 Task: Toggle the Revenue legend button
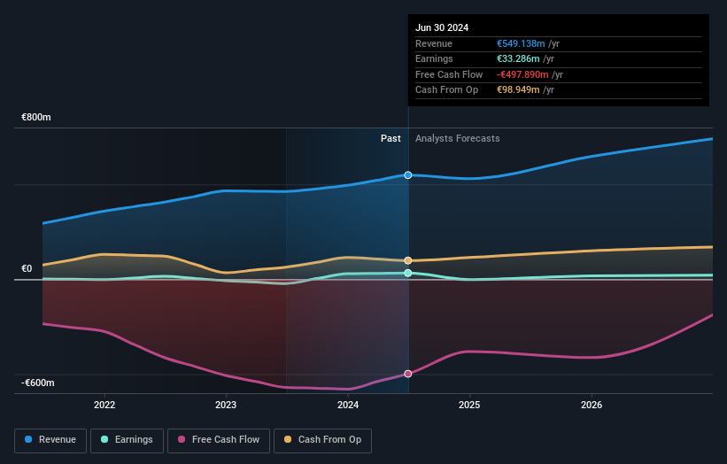pyautogui.click(x=50, y=440)
